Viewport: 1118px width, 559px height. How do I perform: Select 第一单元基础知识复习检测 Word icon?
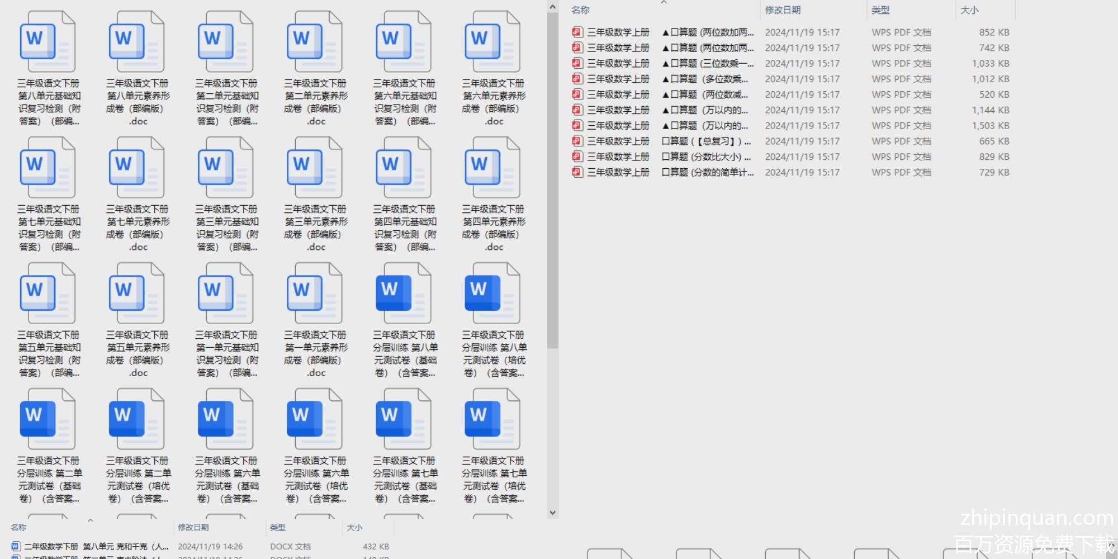coord(226,294)
